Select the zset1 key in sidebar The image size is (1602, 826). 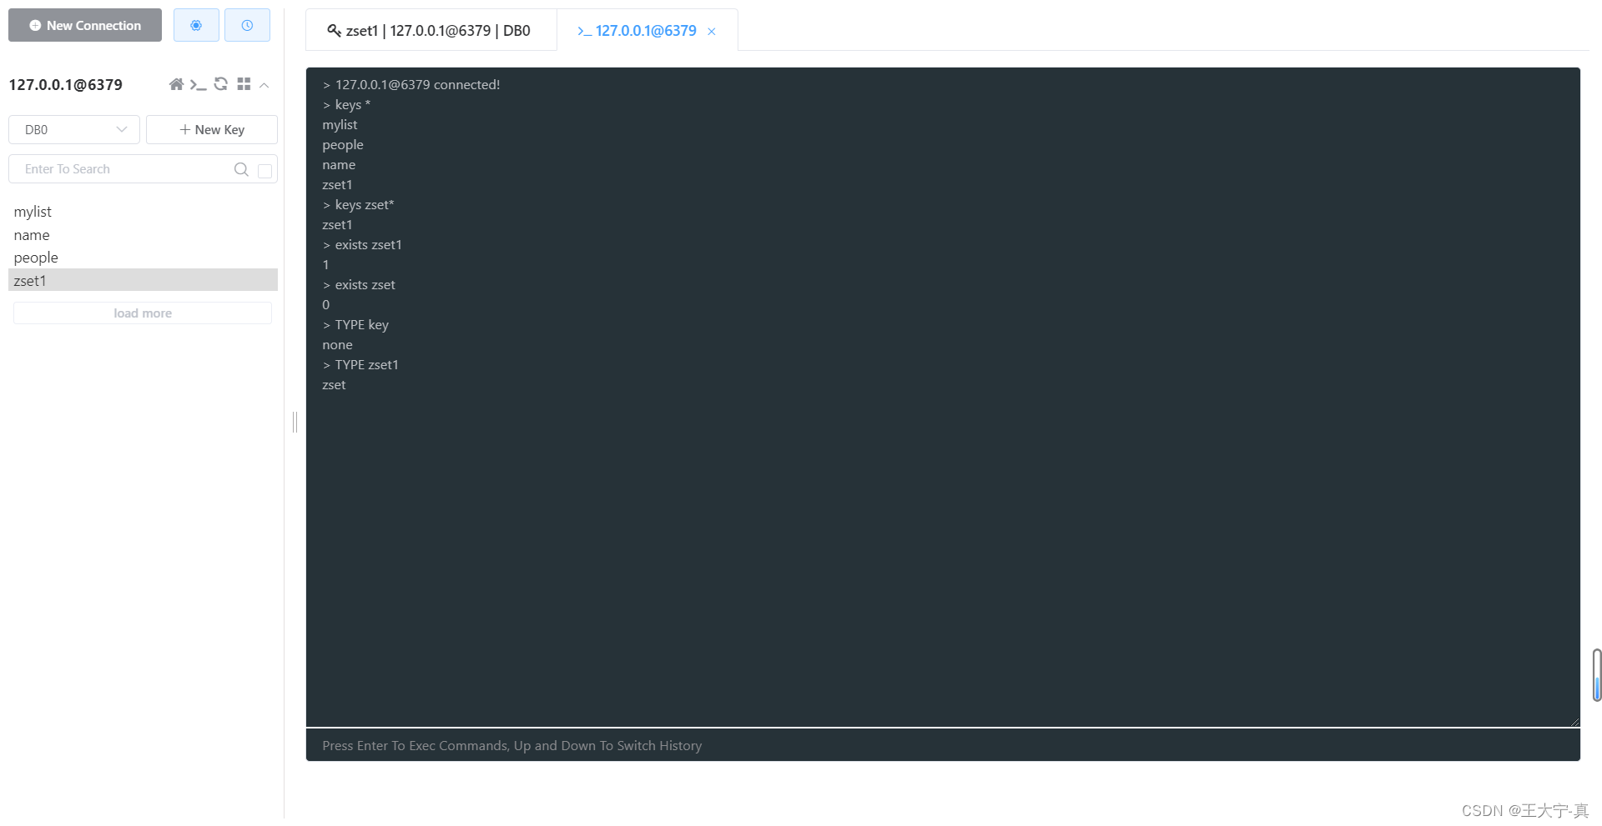point(143,280)
